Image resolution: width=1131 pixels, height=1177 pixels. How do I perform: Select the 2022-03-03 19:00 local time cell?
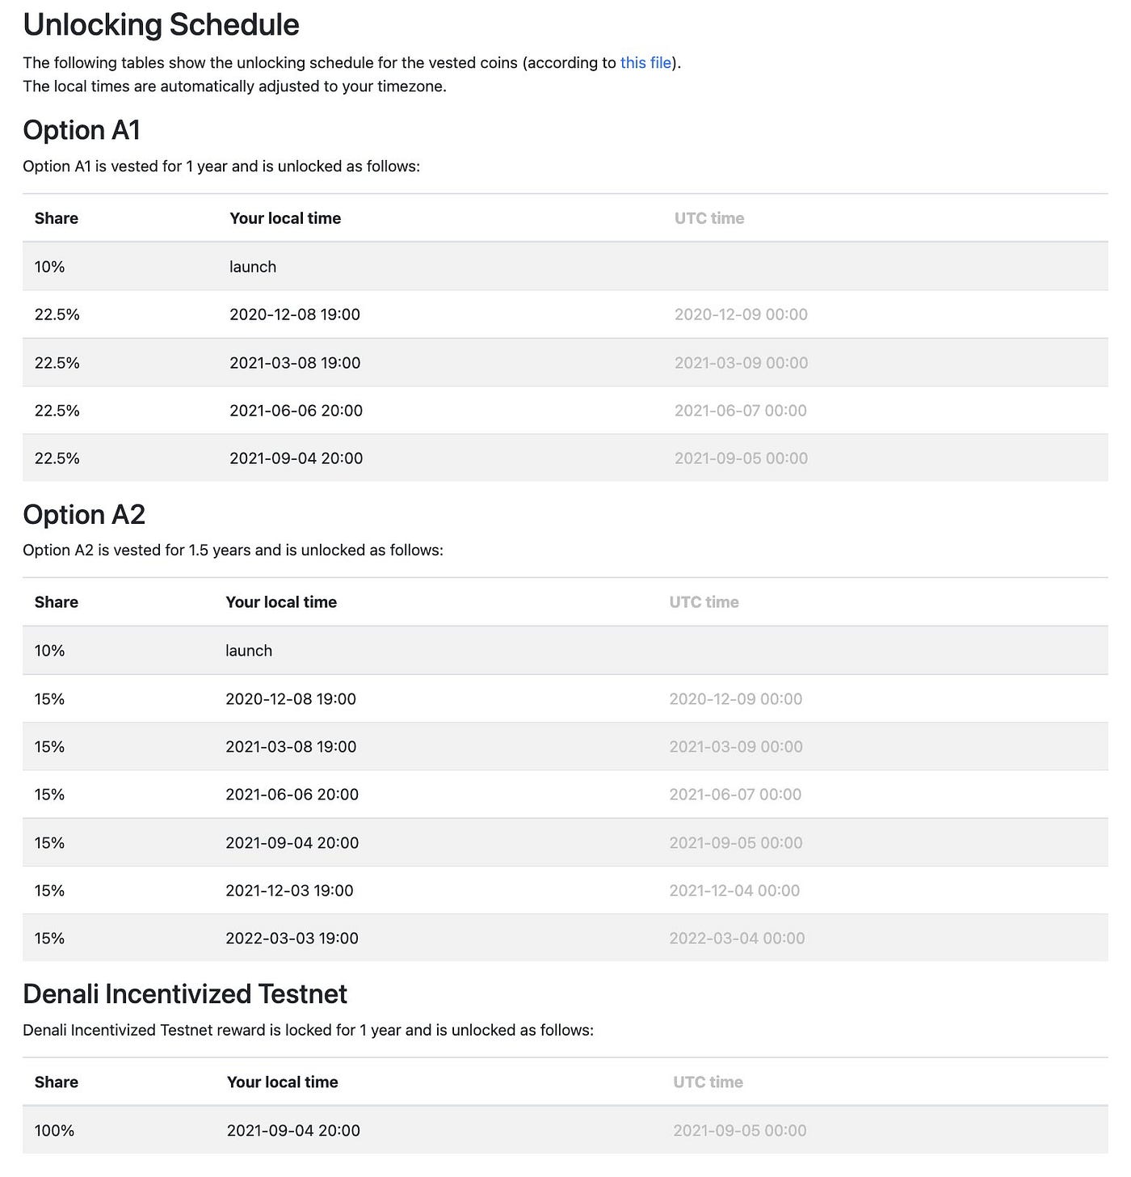pos(292,939)
